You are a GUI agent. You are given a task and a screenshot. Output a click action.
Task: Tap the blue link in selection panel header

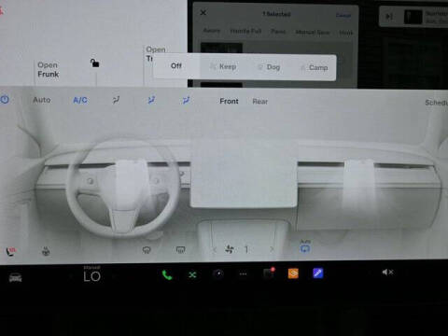[x=343, y=15]
